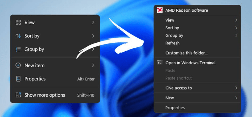The width and height of the screenshot is (252, 117).
Task: Select Give access to
Action: [x=197, y=88]
